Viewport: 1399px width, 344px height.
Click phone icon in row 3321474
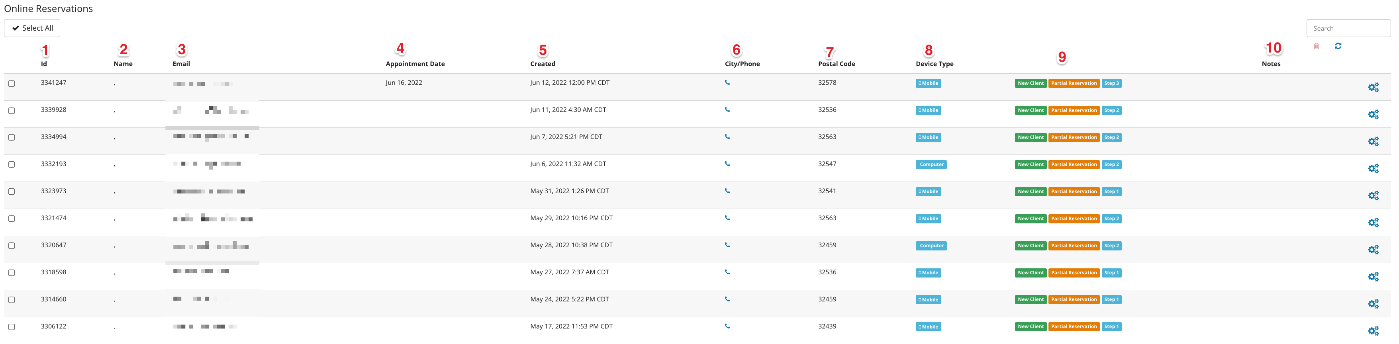tap(727, 218)
